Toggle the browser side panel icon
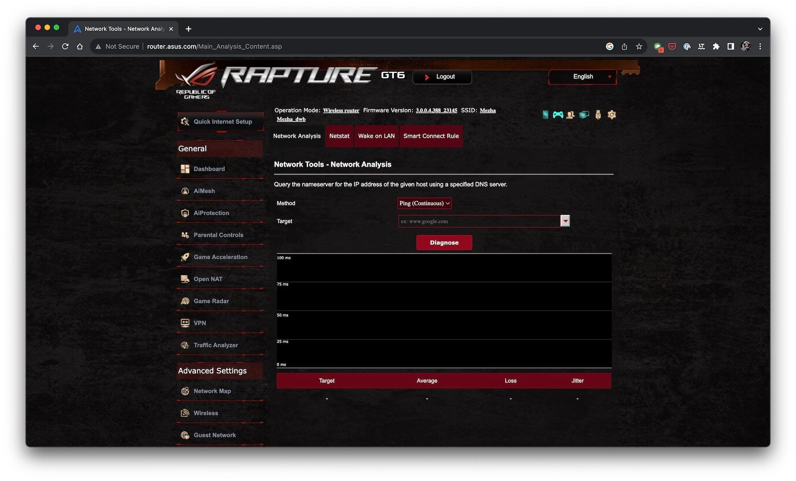 coord(731,46)
